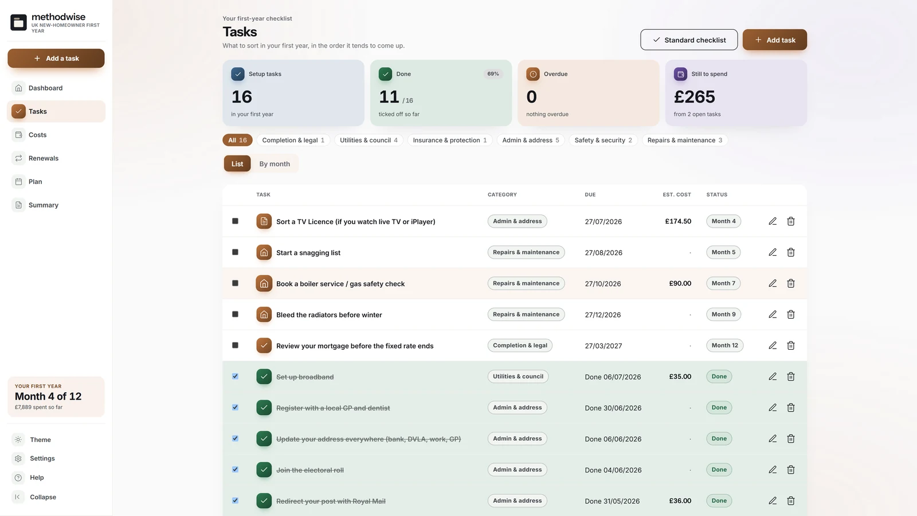Delete the Join the electoral roll task

pos(791,470)
